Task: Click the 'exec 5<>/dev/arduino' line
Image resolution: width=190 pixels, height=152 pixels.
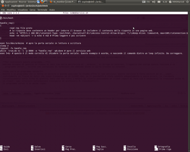Action: [x=41, y=43]
